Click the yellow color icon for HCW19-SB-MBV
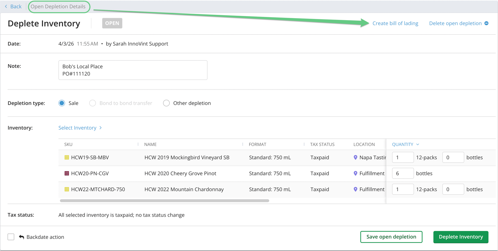The image size is (498, 251). tap(67, 158)
